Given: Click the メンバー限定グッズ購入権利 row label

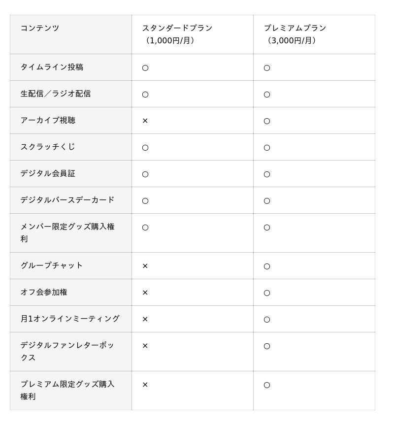Looking at the screenshot, I should point(67,232).
